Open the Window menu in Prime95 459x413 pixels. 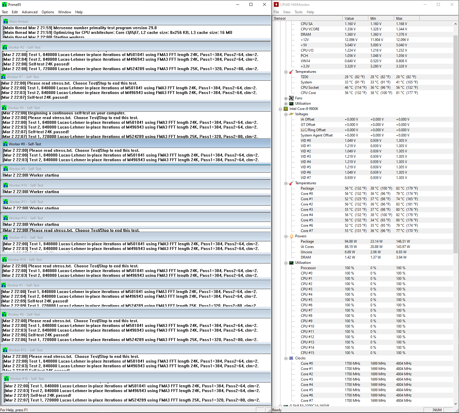[x=65, y=12]
